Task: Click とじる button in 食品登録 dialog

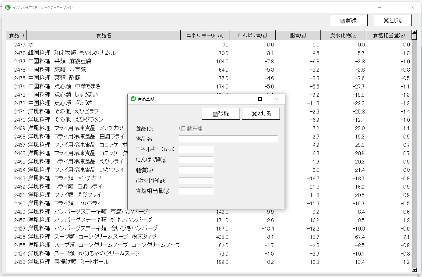Action: tap(261, 114)
